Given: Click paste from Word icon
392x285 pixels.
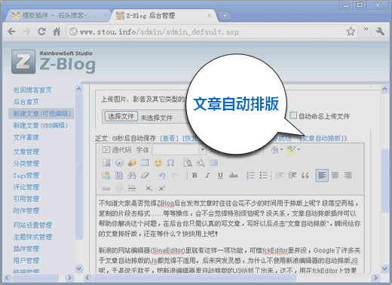Looking at the screenshot, I should pos(106,175).
